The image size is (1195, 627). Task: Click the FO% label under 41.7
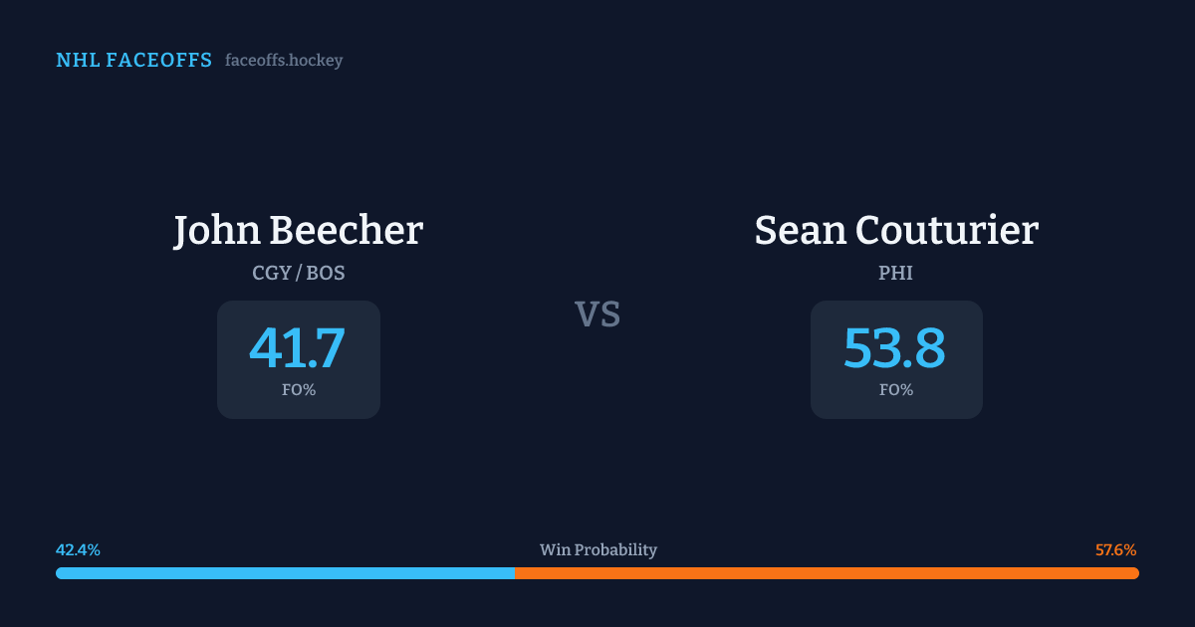[x=299, y=390]
